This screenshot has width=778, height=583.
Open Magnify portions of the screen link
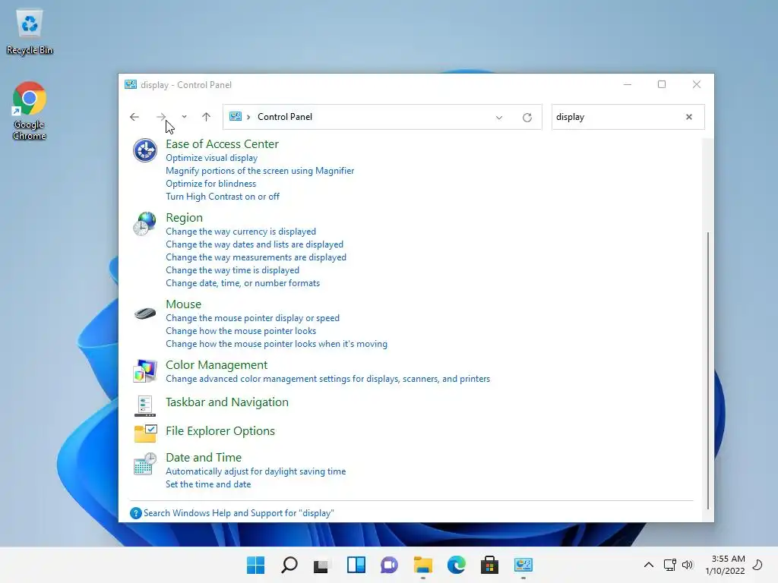tap(260, 171)
